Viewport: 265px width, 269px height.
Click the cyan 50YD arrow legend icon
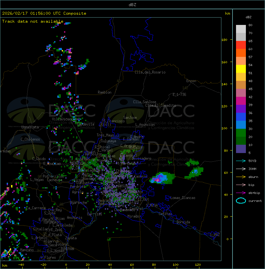click(x=241, y=161)
